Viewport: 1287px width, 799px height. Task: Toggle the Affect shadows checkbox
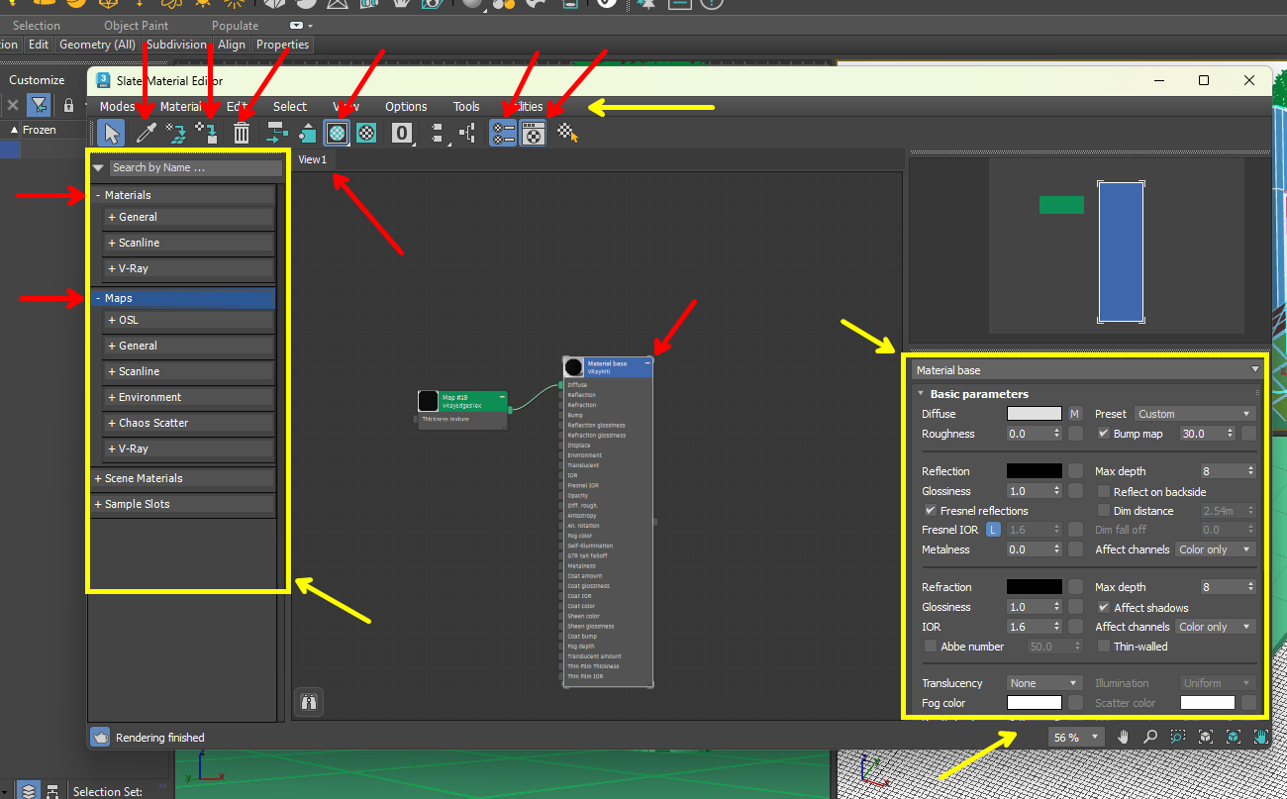tap(1104, 608)
